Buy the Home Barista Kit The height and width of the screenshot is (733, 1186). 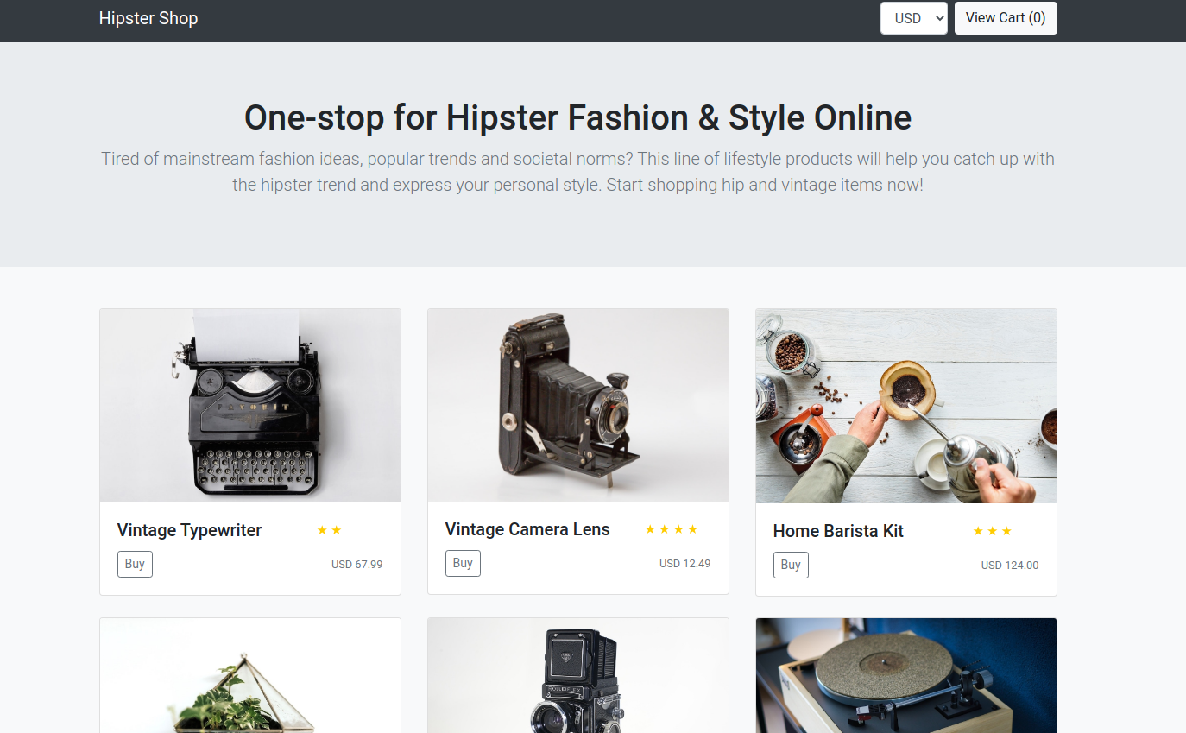tap(791, 565)
